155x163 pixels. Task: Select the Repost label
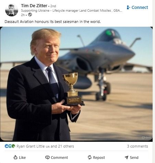click(99, 158)
